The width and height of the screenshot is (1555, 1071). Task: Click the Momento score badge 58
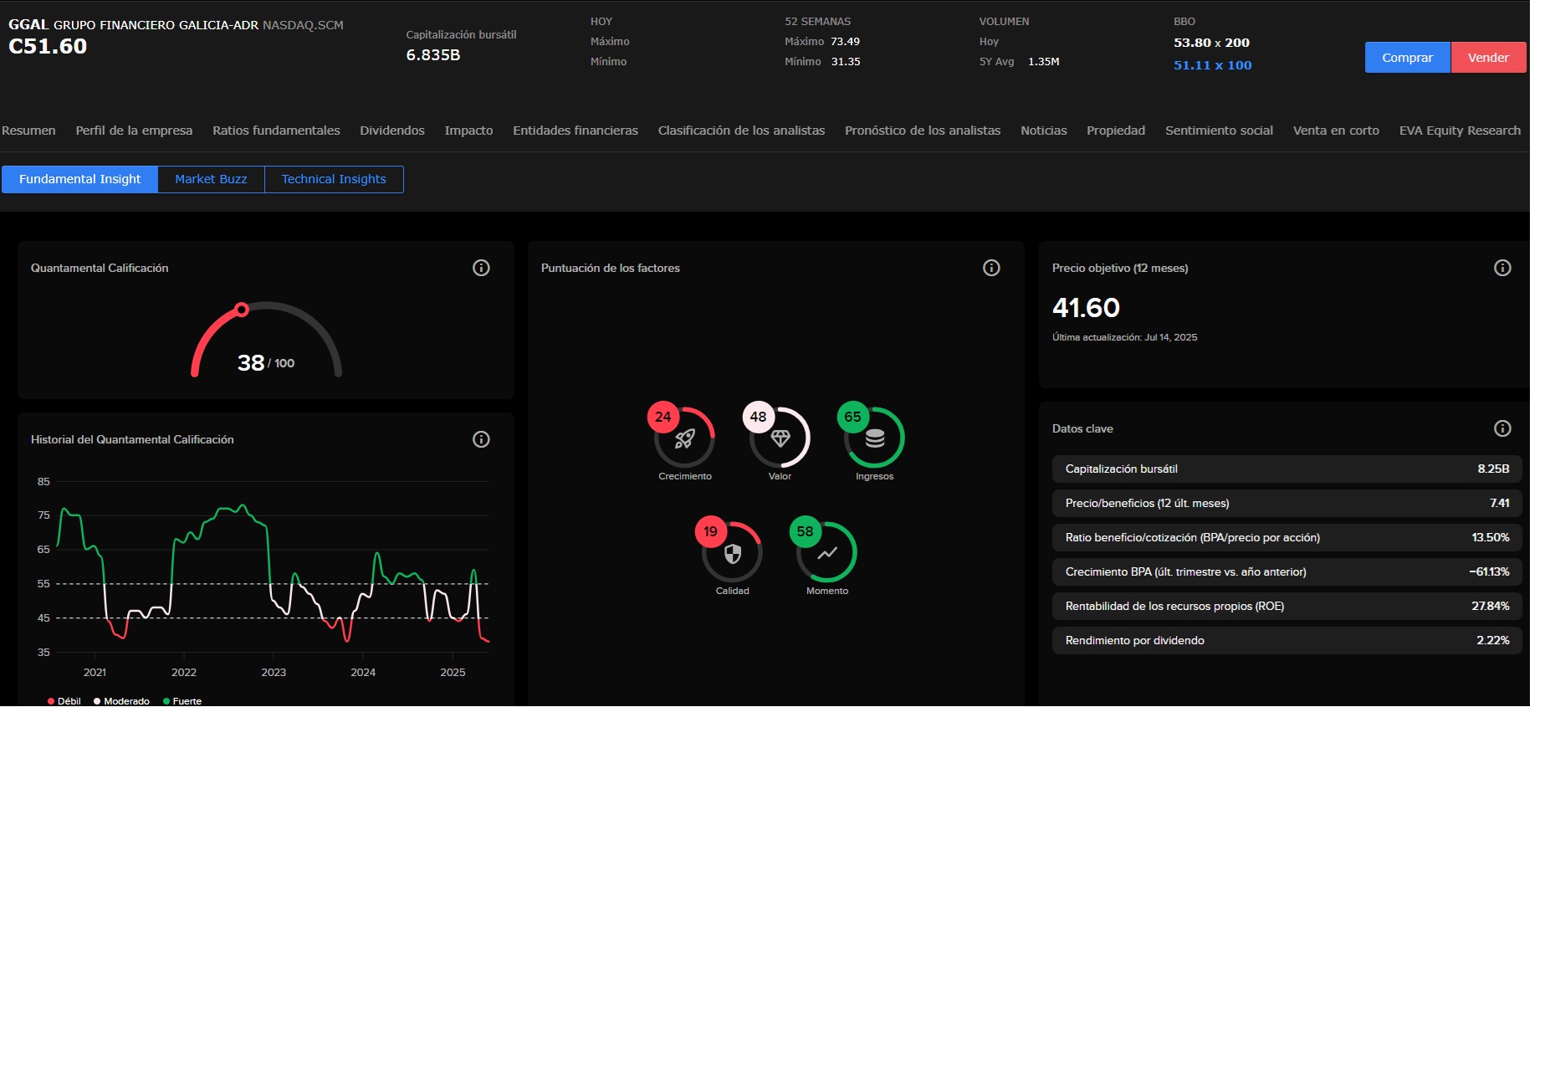pos(805,531)
